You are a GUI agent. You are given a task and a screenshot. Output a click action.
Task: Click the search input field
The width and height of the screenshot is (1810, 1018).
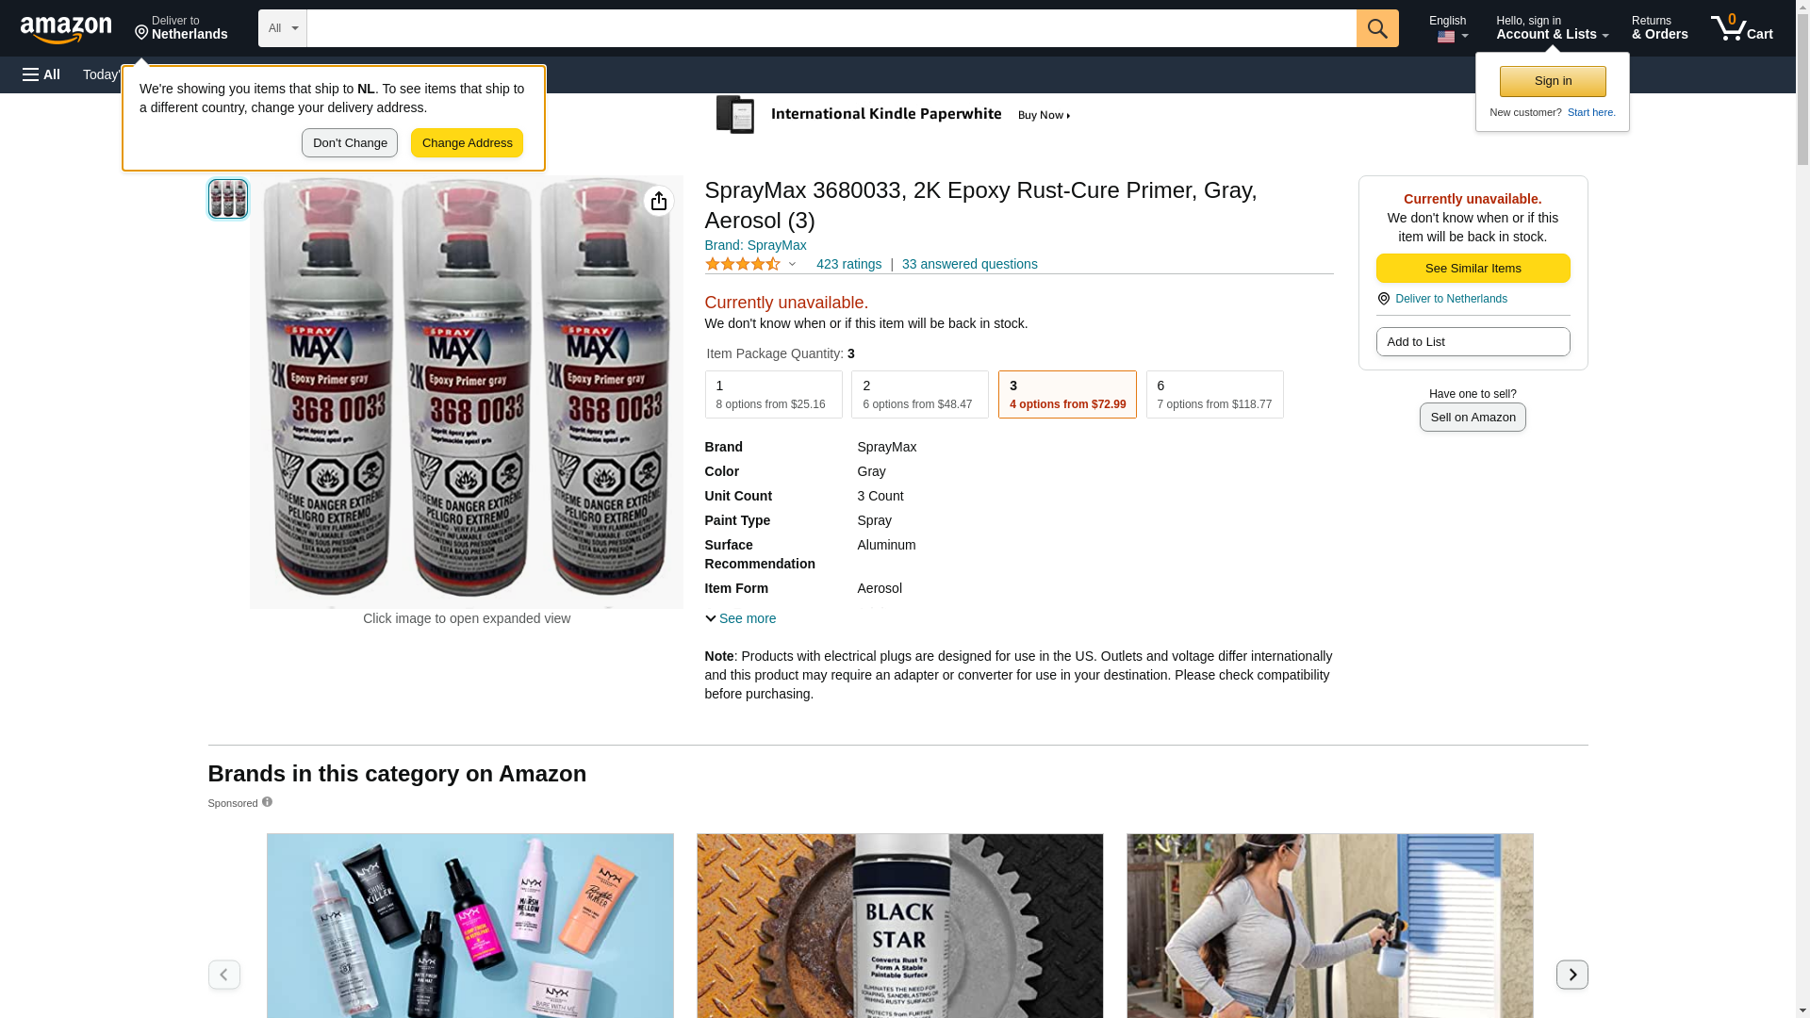[831, 28]
